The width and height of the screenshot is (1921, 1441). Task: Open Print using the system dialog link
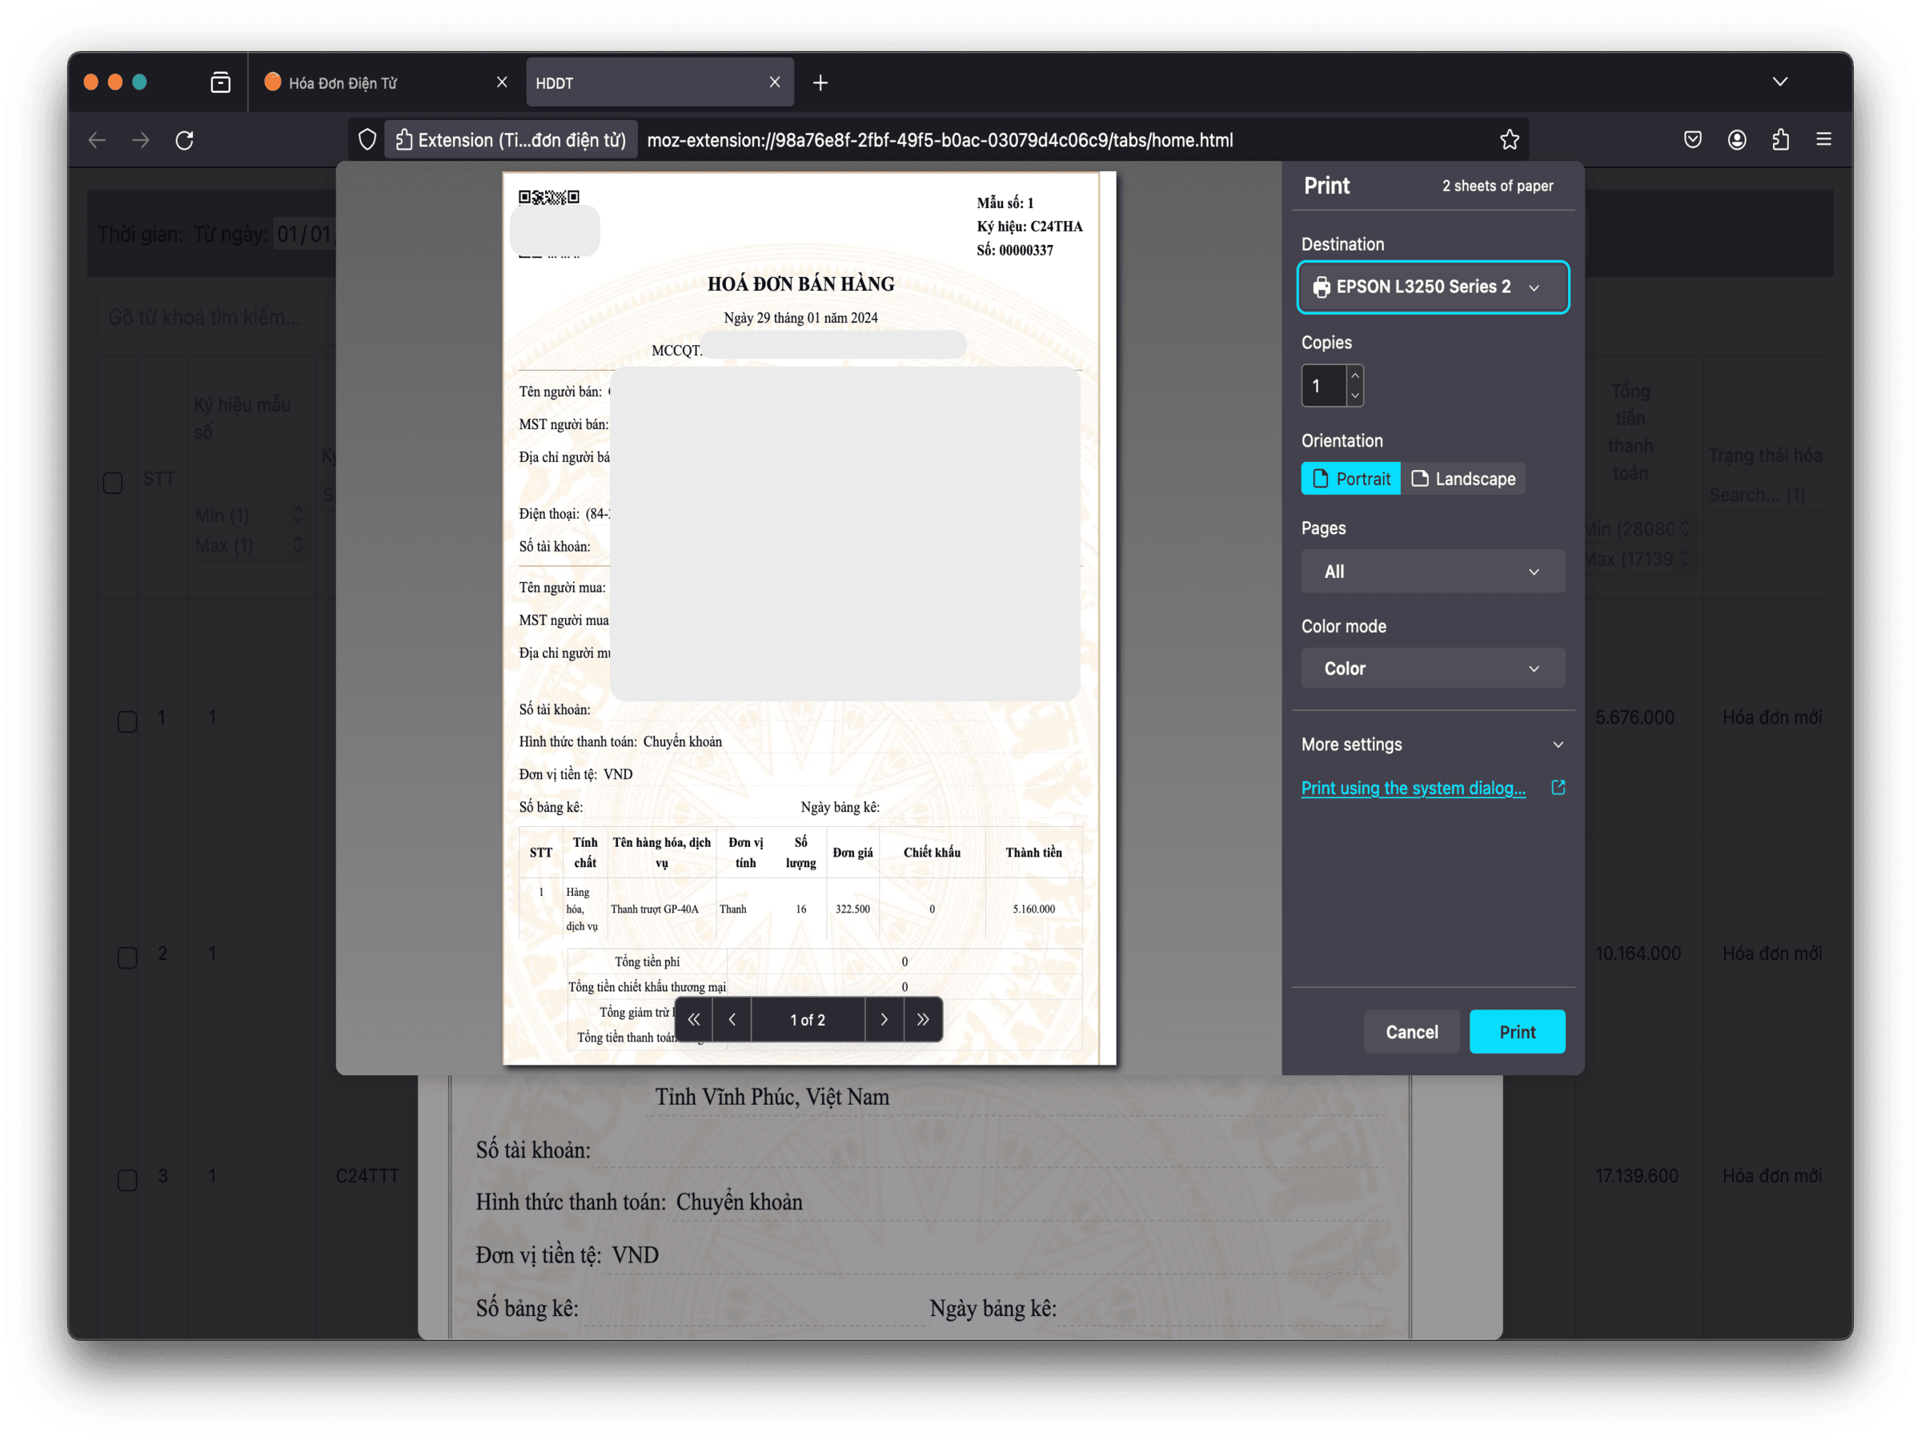(x=1413, y=788)
